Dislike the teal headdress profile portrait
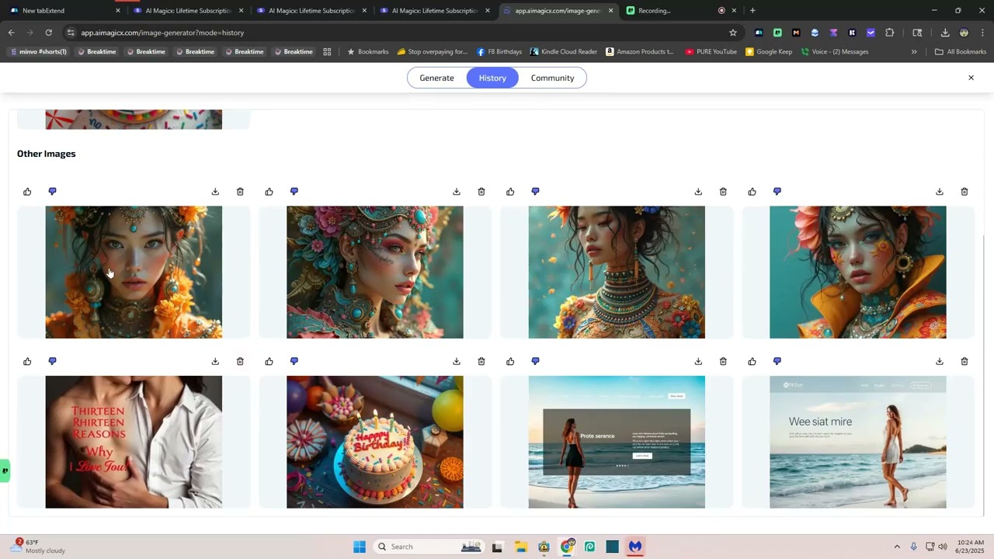This screenshot has height=559, width=994. 294,192
